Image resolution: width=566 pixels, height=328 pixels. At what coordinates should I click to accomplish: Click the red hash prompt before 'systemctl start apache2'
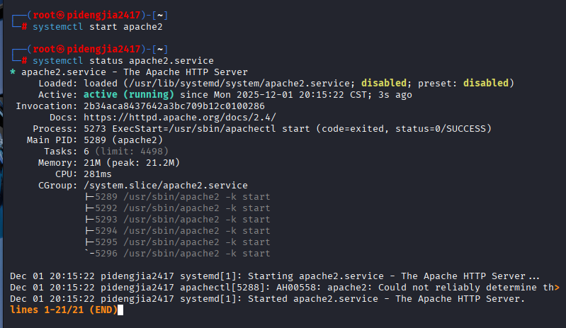[x=25, y=26]
